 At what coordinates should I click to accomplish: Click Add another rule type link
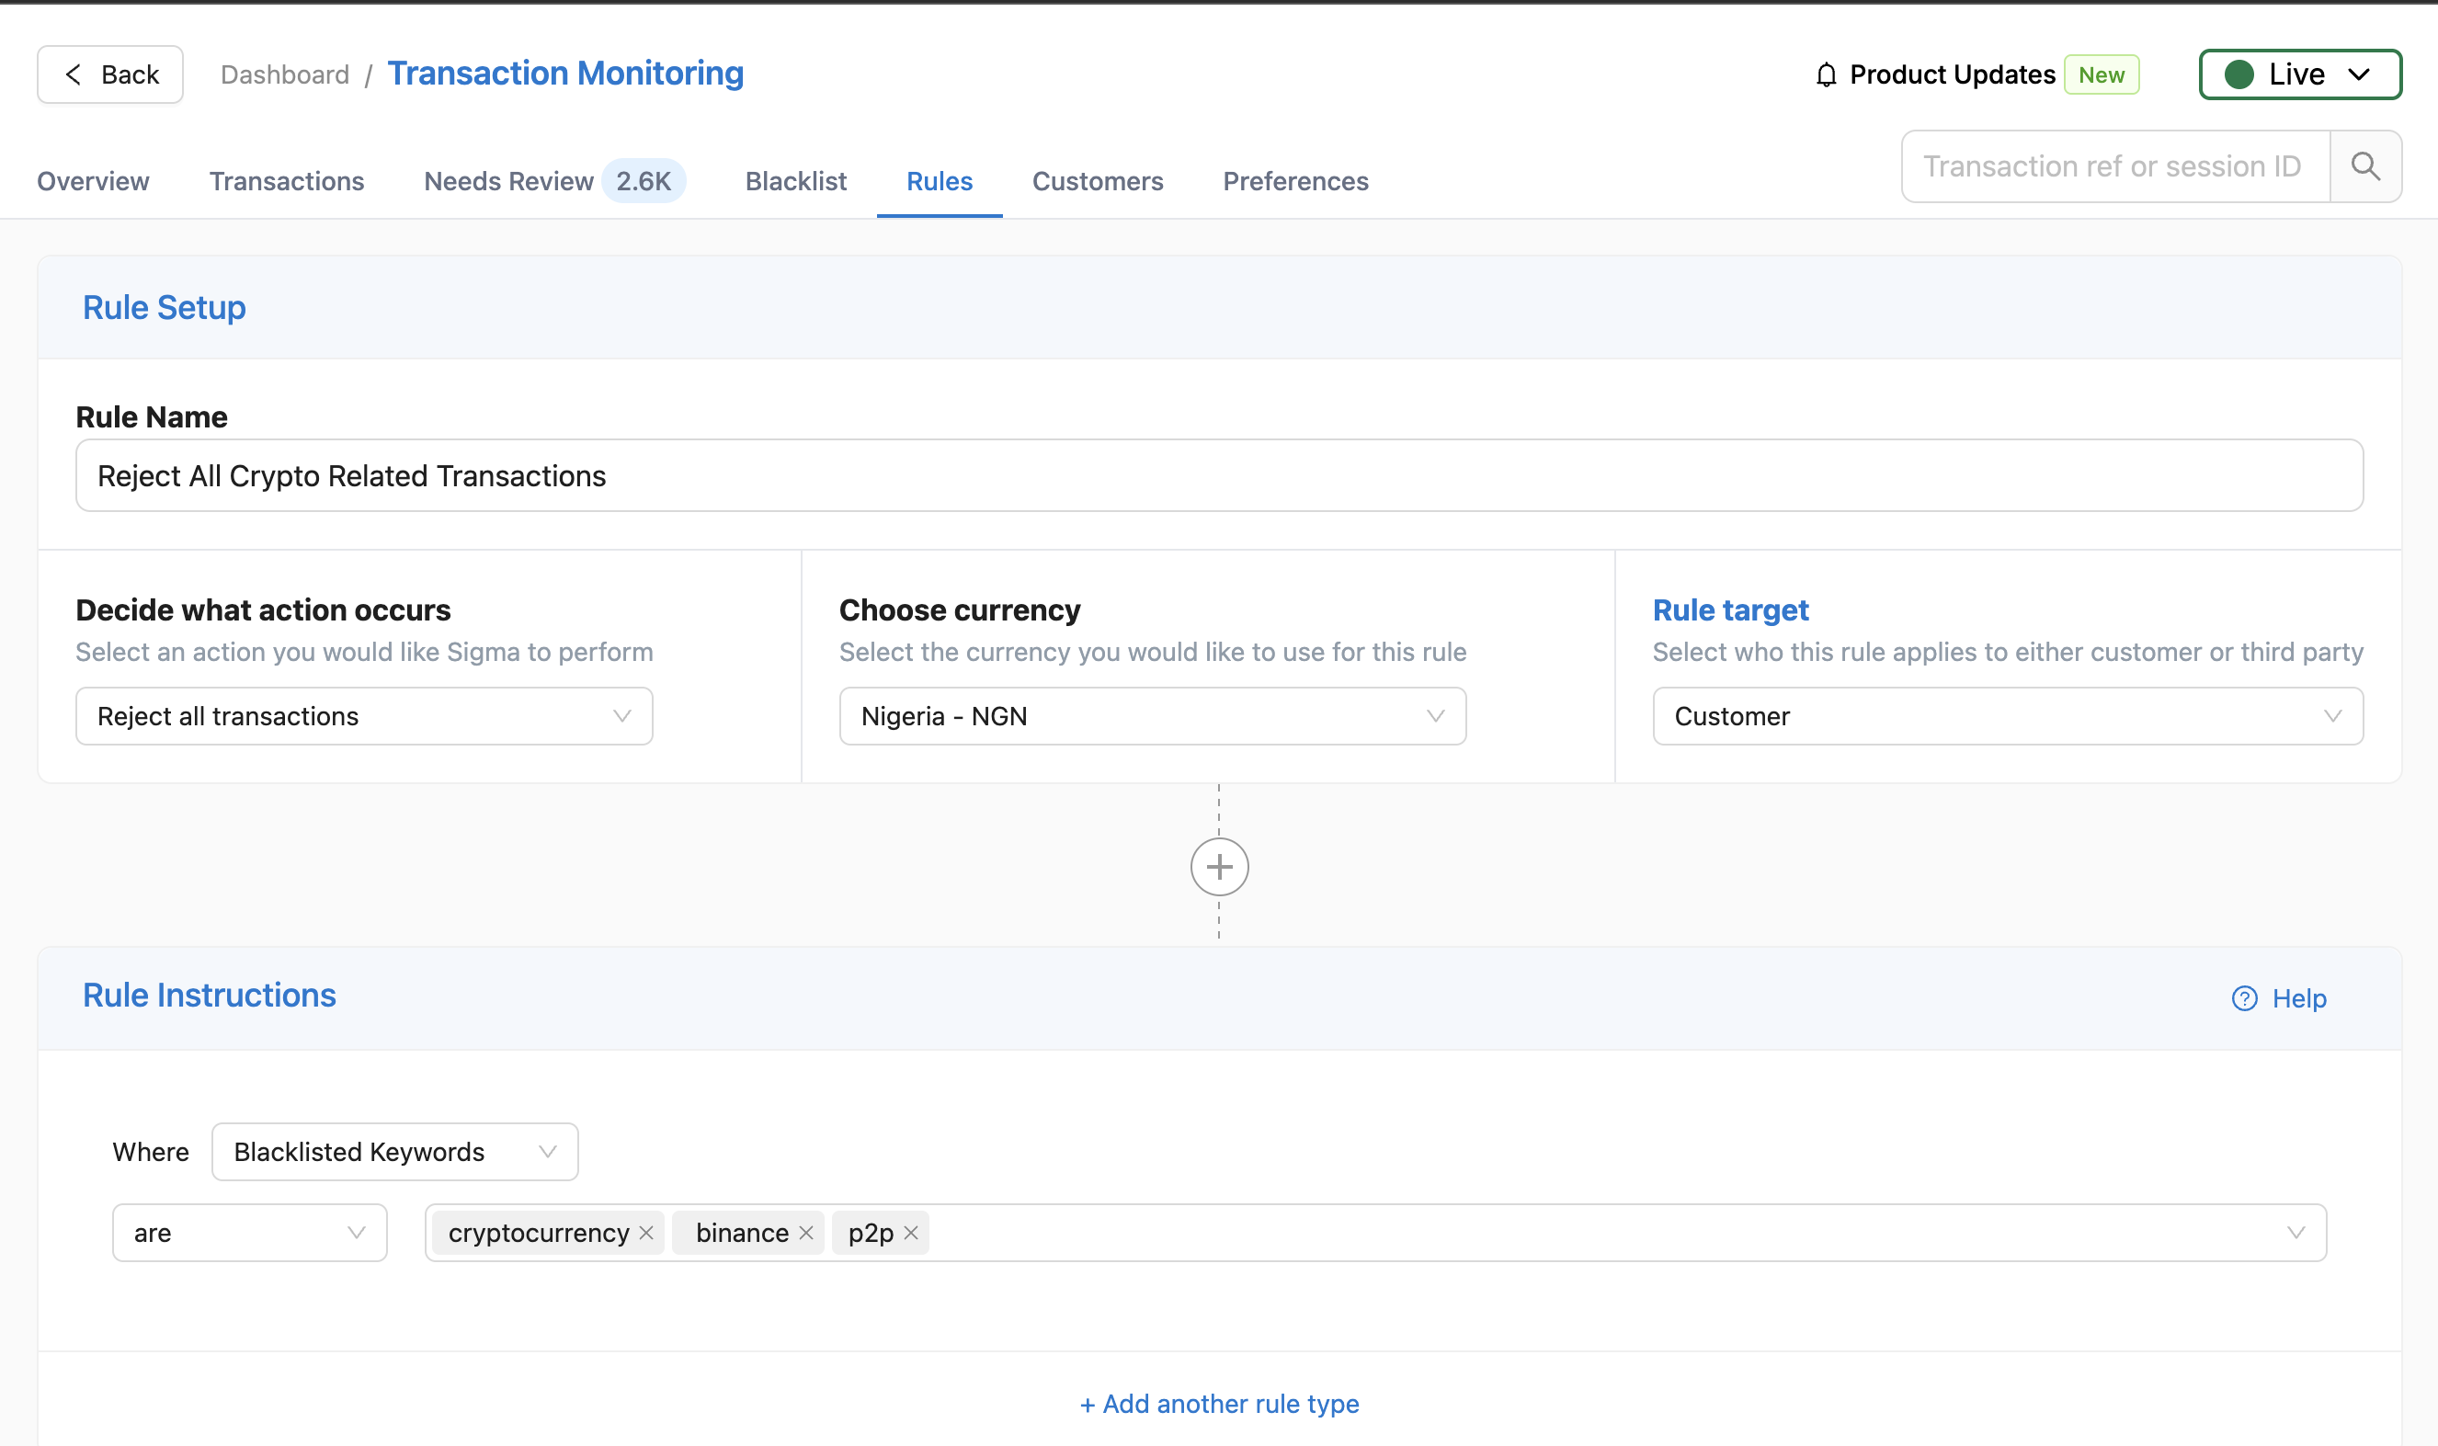point(1219,1403)
